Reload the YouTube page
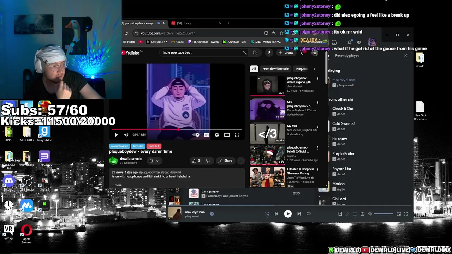 [x=126, y=33]
